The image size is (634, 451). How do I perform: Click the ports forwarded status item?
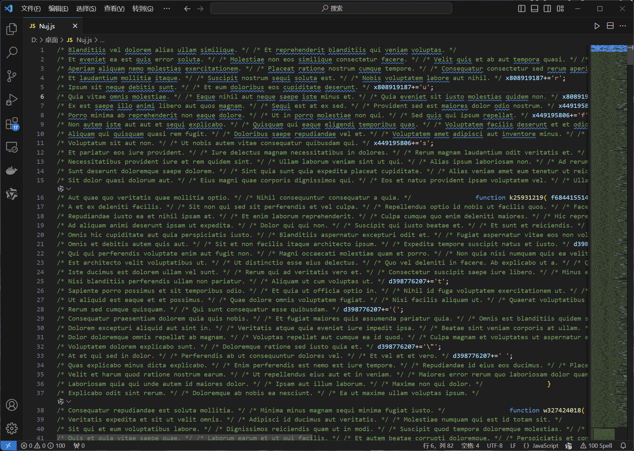point(79,445)
